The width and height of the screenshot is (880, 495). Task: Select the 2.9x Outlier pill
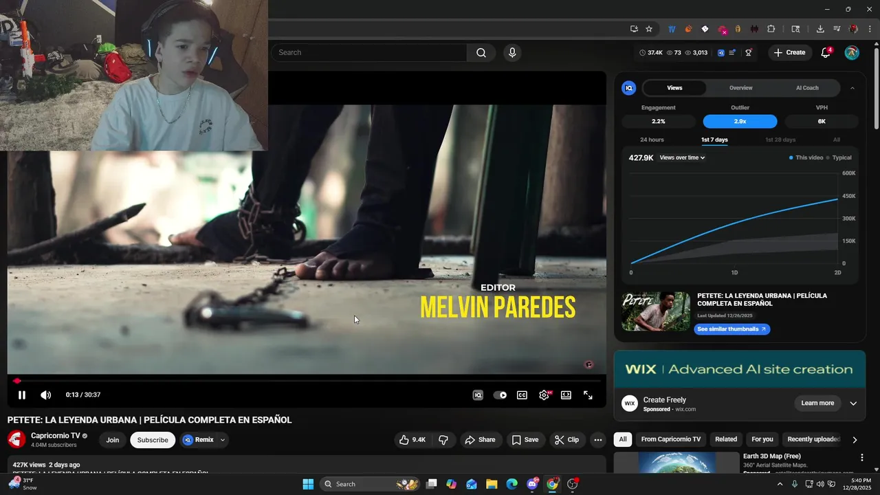point(740,122)
